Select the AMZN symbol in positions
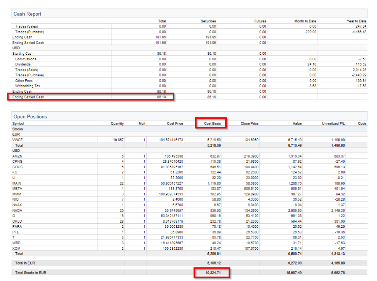 tap(17, 156)
